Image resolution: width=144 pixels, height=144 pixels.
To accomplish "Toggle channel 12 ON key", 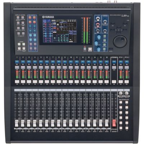I will pos(83,82).
